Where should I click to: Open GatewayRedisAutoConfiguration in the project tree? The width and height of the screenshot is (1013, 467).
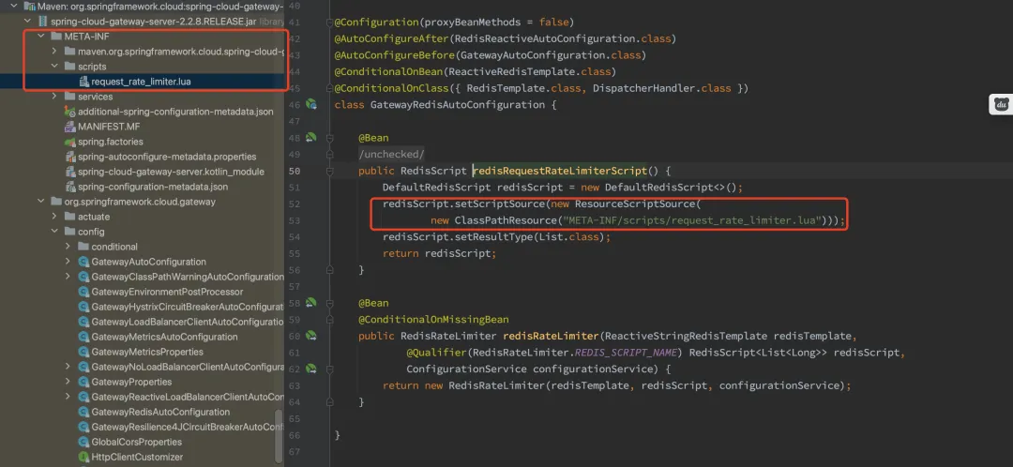(159, 412)
